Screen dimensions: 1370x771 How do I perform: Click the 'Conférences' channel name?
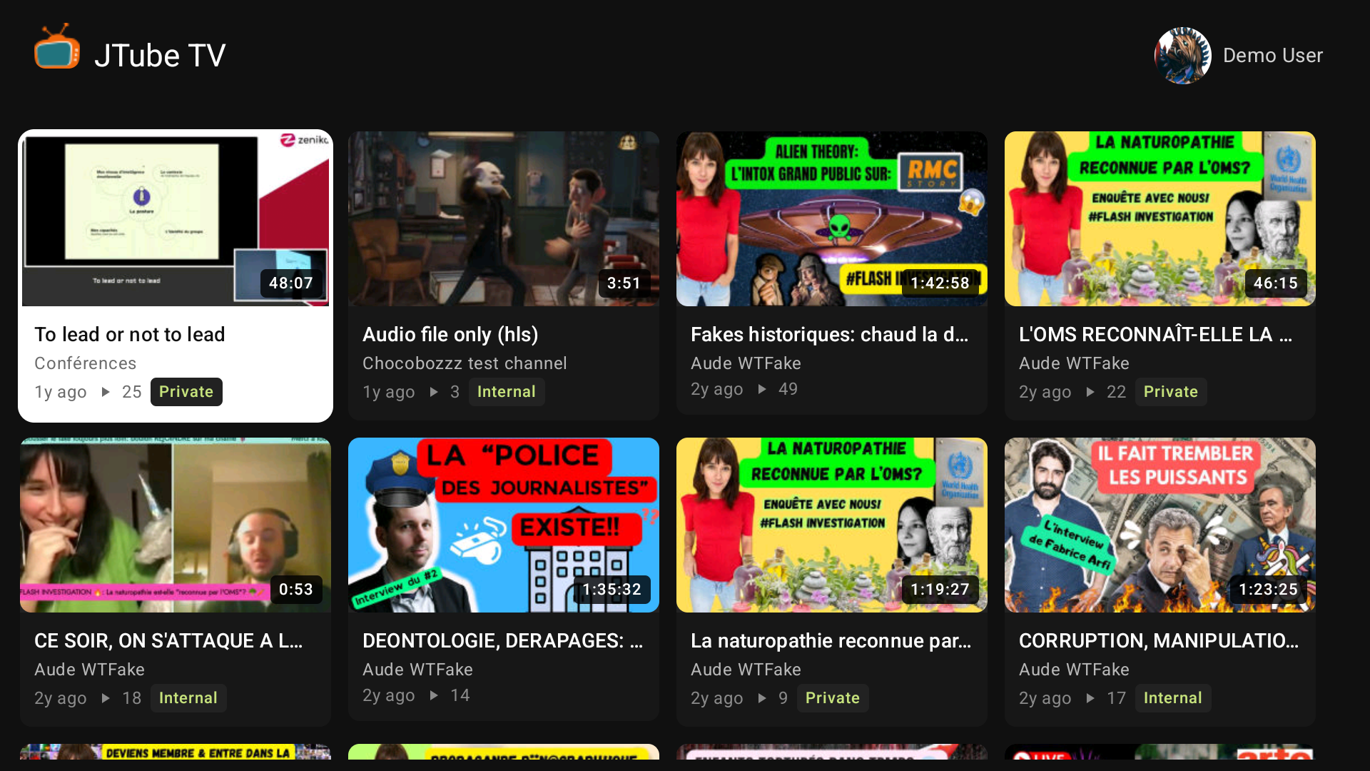86,363
